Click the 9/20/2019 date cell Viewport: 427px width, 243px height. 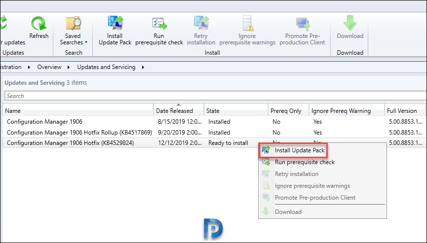click(x=180, y=133)
